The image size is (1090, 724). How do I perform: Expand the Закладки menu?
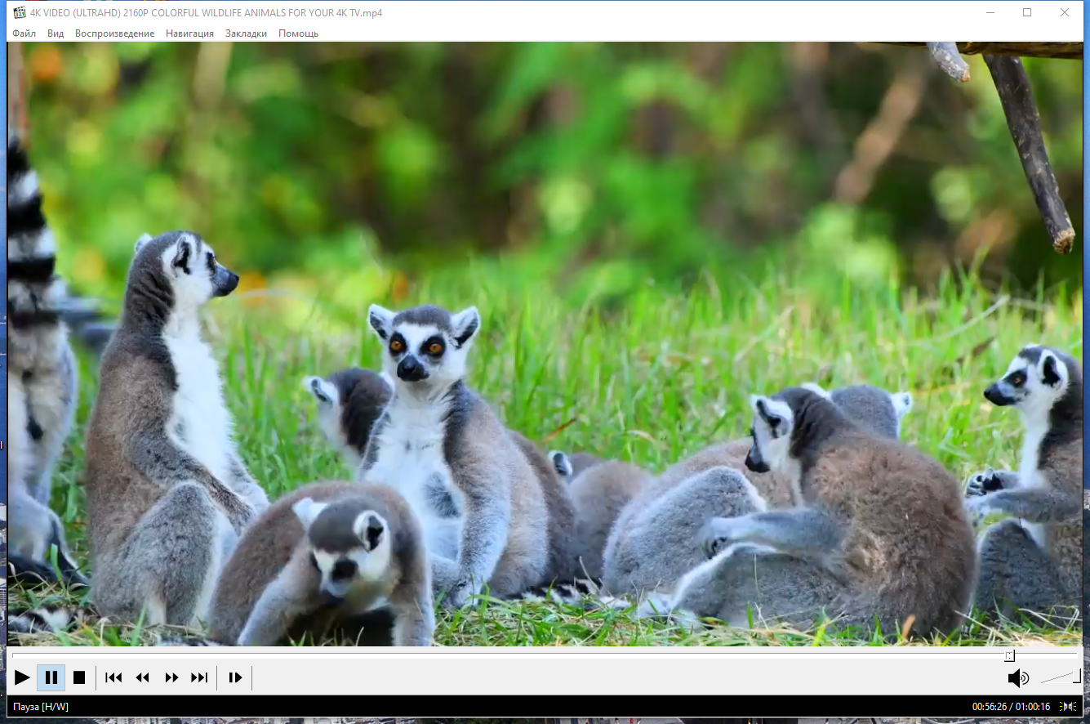246,34
